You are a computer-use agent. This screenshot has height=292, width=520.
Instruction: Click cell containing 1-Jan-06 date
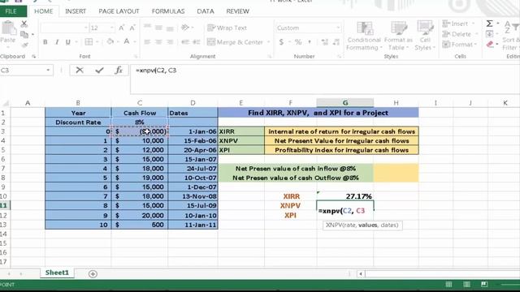(x=193, y=131)
